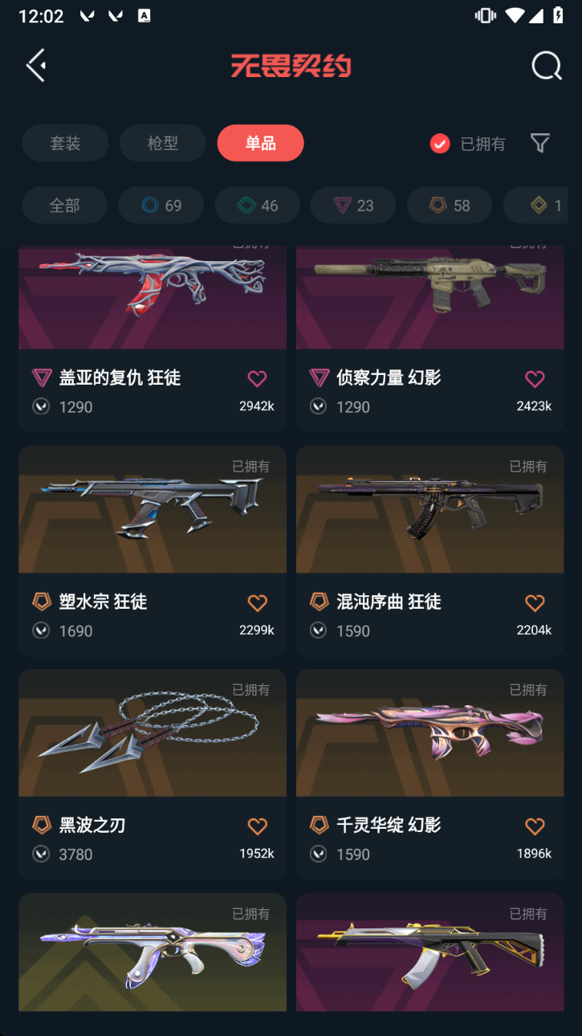Filter by pink-triangle tier with 23 items
582x1036 pixels.
pos(353,206)
